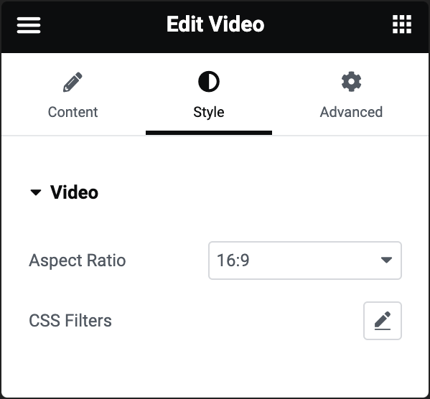Open the CSS Filters pencil edit popover
The height and width of the screenshot is (399, 430).
383,321
